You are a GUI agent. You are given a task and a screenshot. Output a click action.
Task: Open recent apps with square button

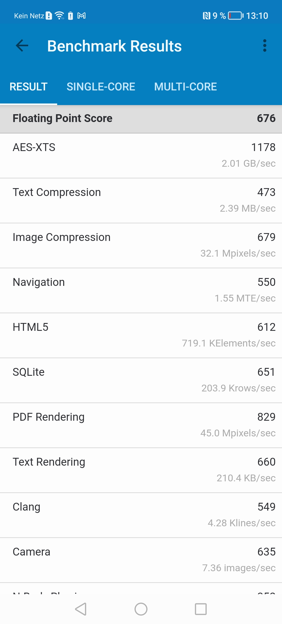[x=201, y=609]
